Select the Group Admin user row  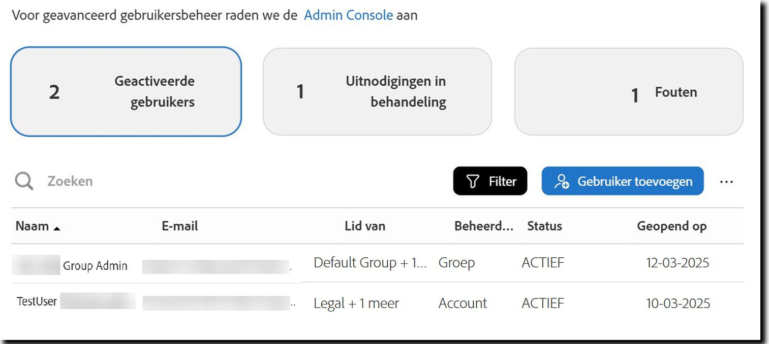95,266
